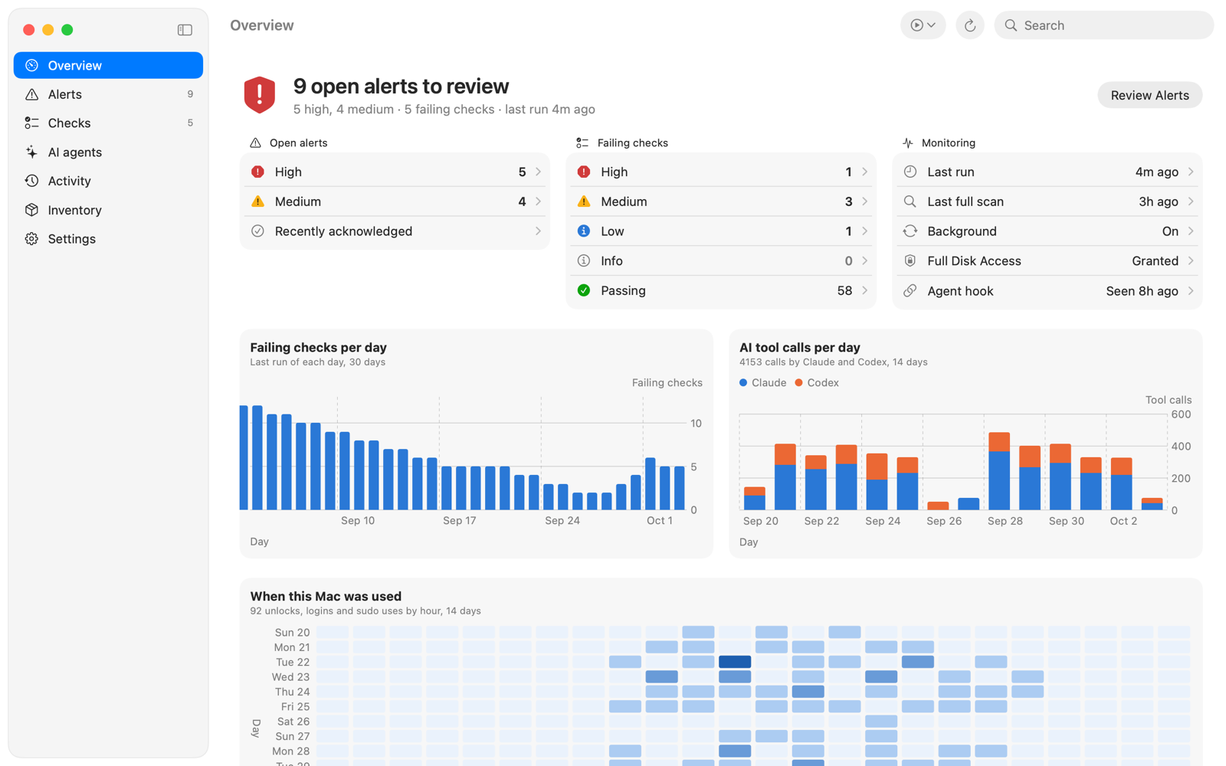Click the Review Alerts button
This screenshot has width=1226, height=766.
tap(1149, 95)
